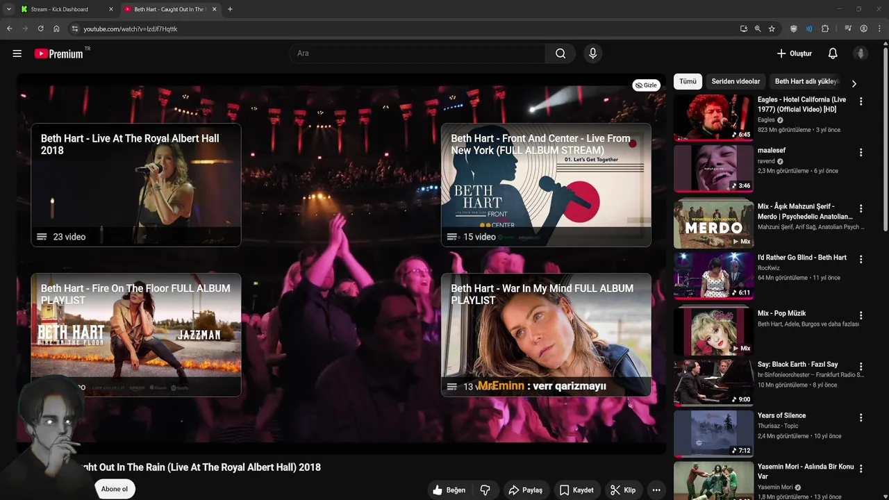Open the browser three-dot menu
889x500 pixels.
coord(880,28)
